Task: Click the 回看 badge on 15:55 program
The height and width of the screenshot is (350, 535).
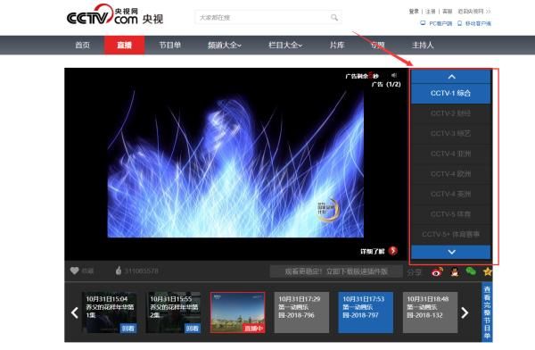Action: pyautogui.click(x=193, y=329)
